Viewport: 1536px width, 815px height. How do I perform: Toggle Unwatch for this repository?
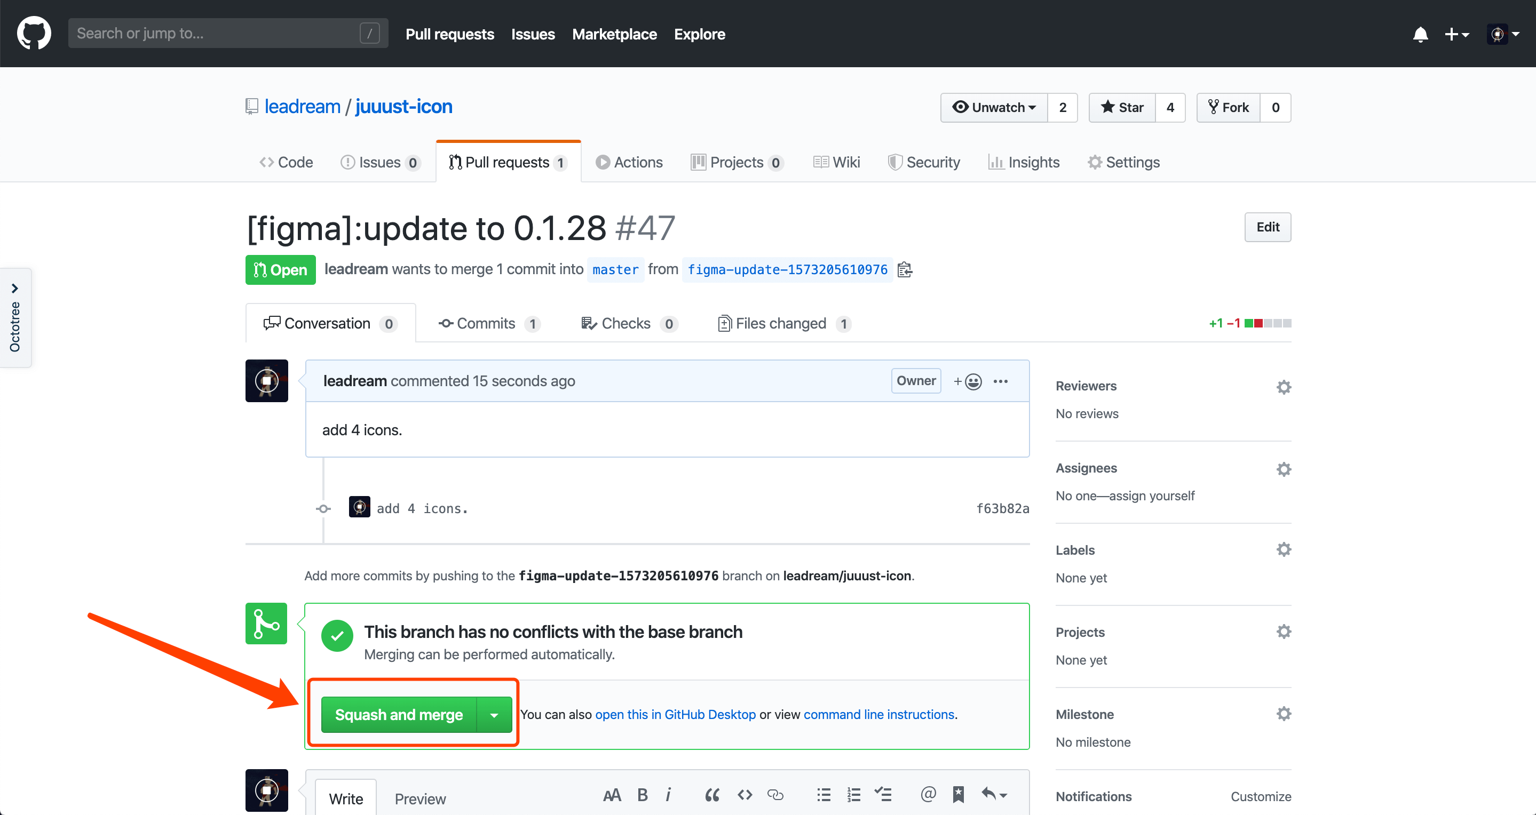pos(994,108)
